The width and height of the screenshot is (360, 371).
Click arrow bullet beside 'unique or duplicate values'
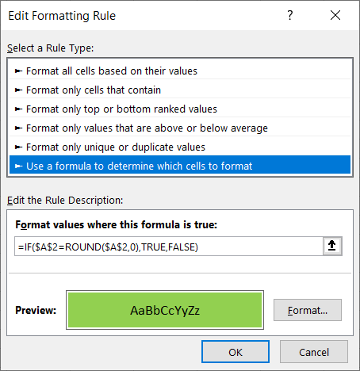click(18, 147)
